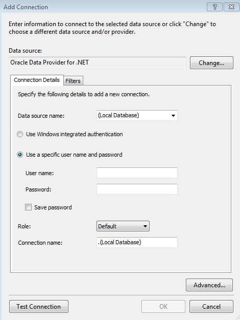Click the Cancel button
This screenshot has width=240, height=320.
point(211,306)
